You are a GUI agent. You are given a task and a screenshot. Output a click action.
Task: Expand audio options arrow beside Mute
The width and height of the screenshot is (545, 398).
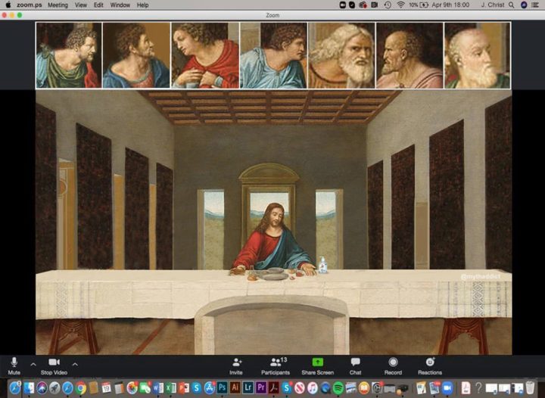click(x=33, y=364)
